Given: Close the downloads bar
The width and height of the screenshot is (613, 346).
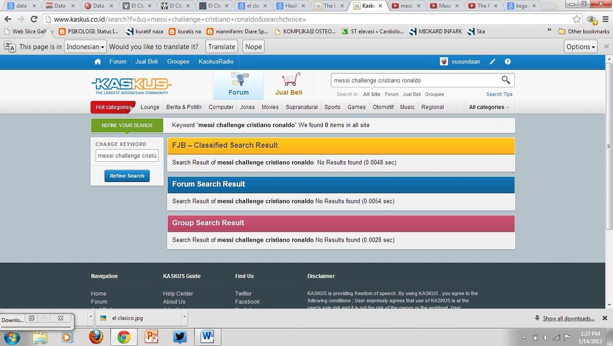Looking at the screenshot, I should 605,318.
